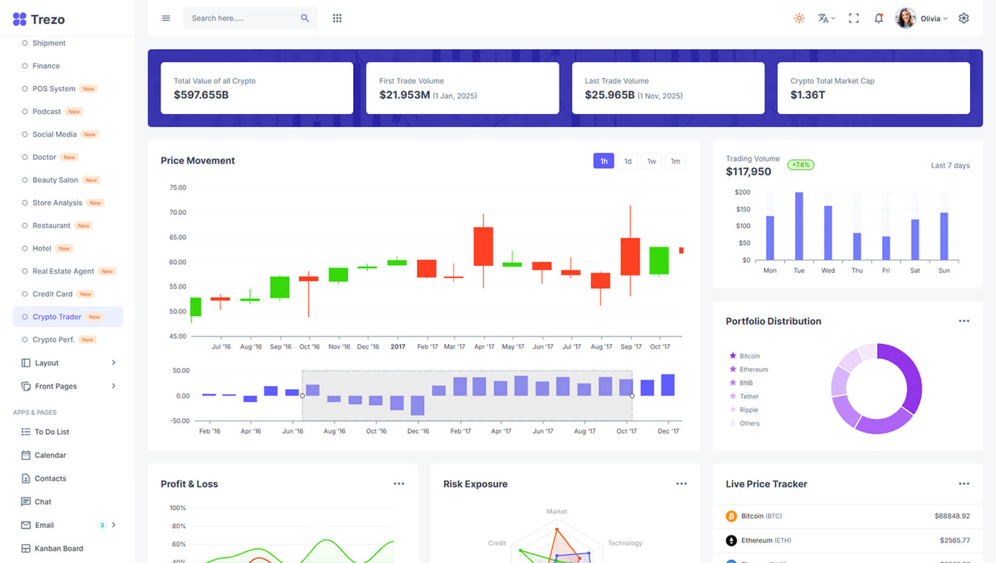Toggle light mode sun icon
The width and height of the screenshot is (996, 563).
(x=799, y=18)
